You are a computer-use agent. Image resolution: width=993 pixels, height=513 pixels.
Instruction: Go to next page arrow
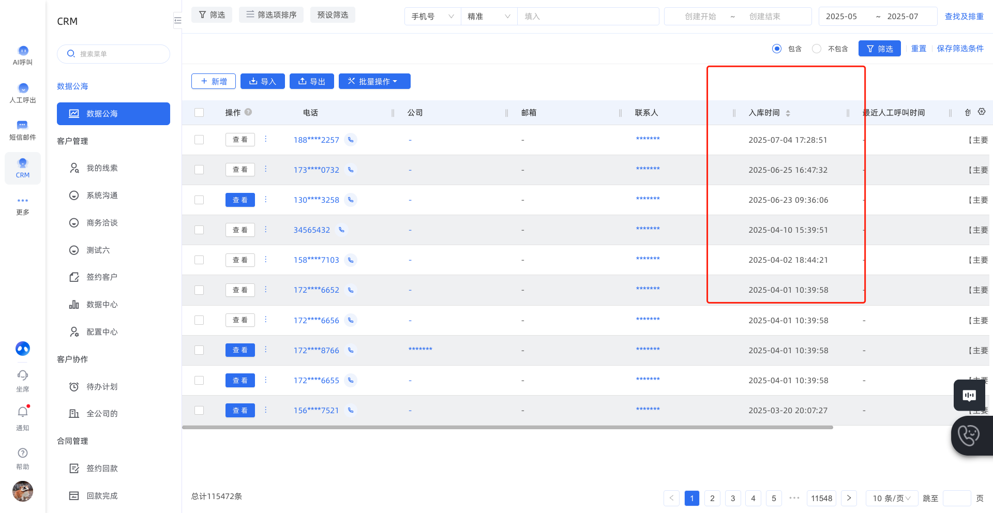849,498
